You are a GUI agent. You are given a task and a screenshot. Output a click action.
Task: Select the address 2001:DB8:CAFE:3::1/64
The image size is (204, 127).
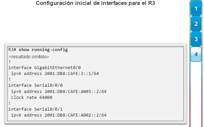pos(72,73)
